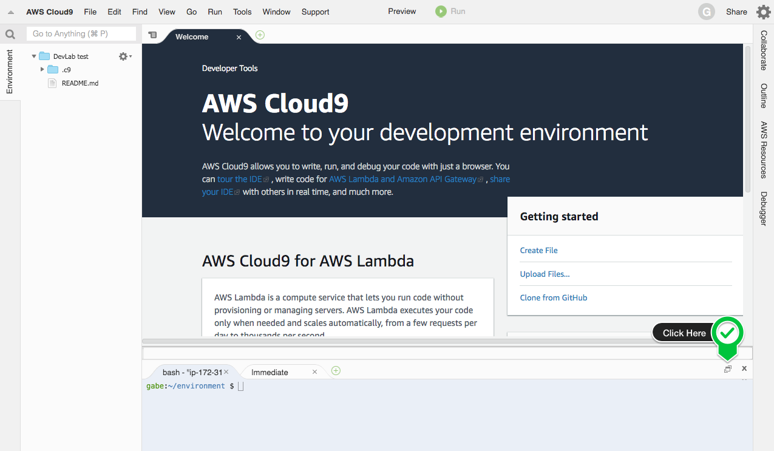The image size is (774, 451).
Task: Click Upload Files... link
Action: pos(545,274)
